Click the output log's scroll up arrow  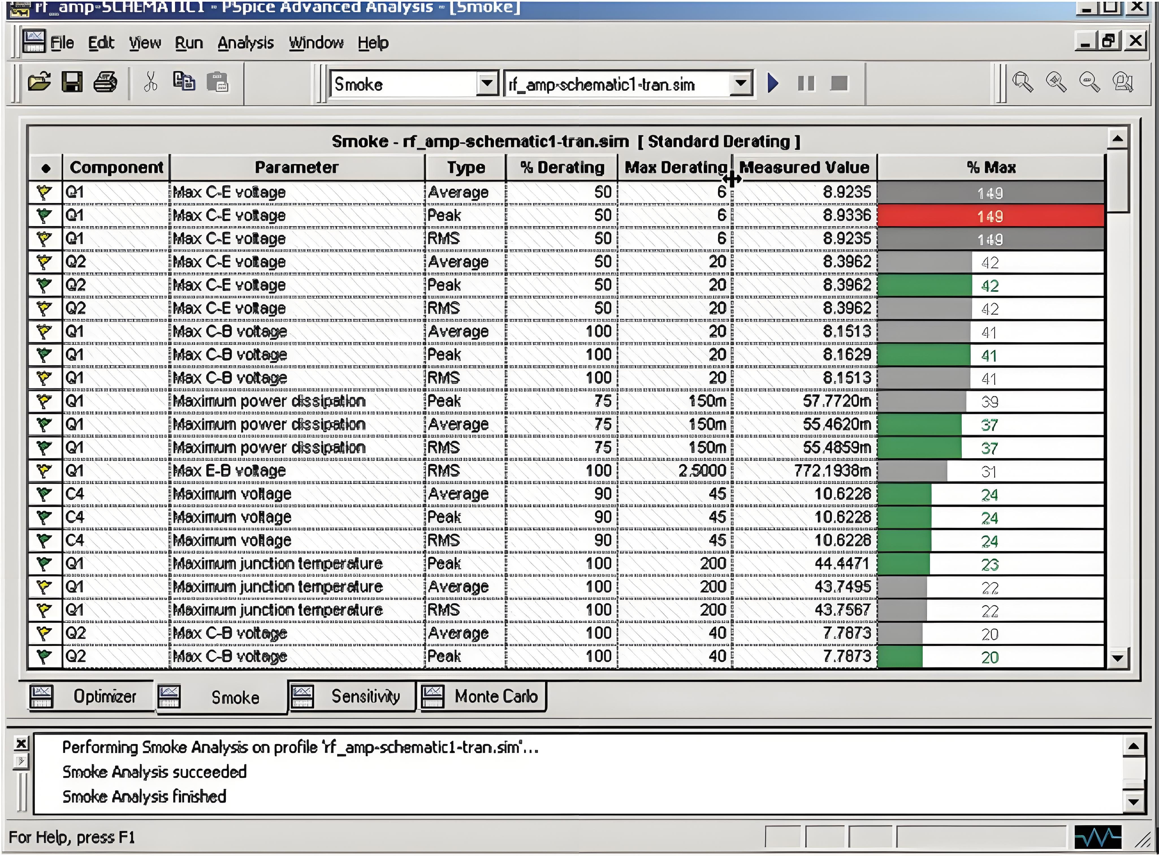point(1133,747)
